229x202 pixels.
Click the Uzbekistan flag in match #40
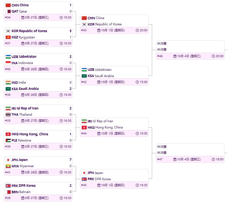8,57
